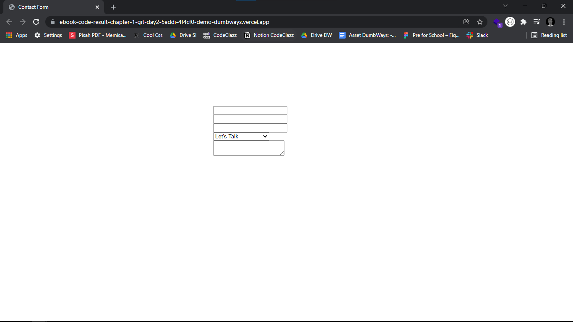Open media control playlist icon
The height and width of the screenshot is (322, 573).
tap(537, 22)
